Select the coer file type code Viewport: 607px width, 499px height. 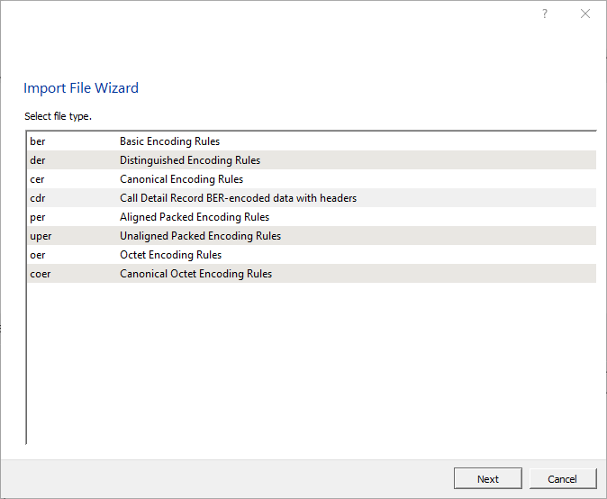click(41, 274)
